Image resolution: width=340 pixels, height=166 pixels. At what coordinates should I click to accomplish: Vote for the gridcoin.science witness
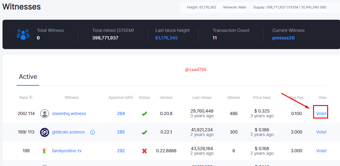321,132
